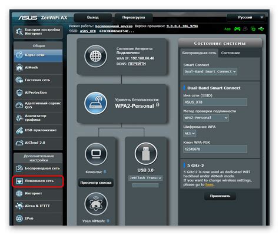
Task: Click the green network status icon
Action: pos(253,29)
